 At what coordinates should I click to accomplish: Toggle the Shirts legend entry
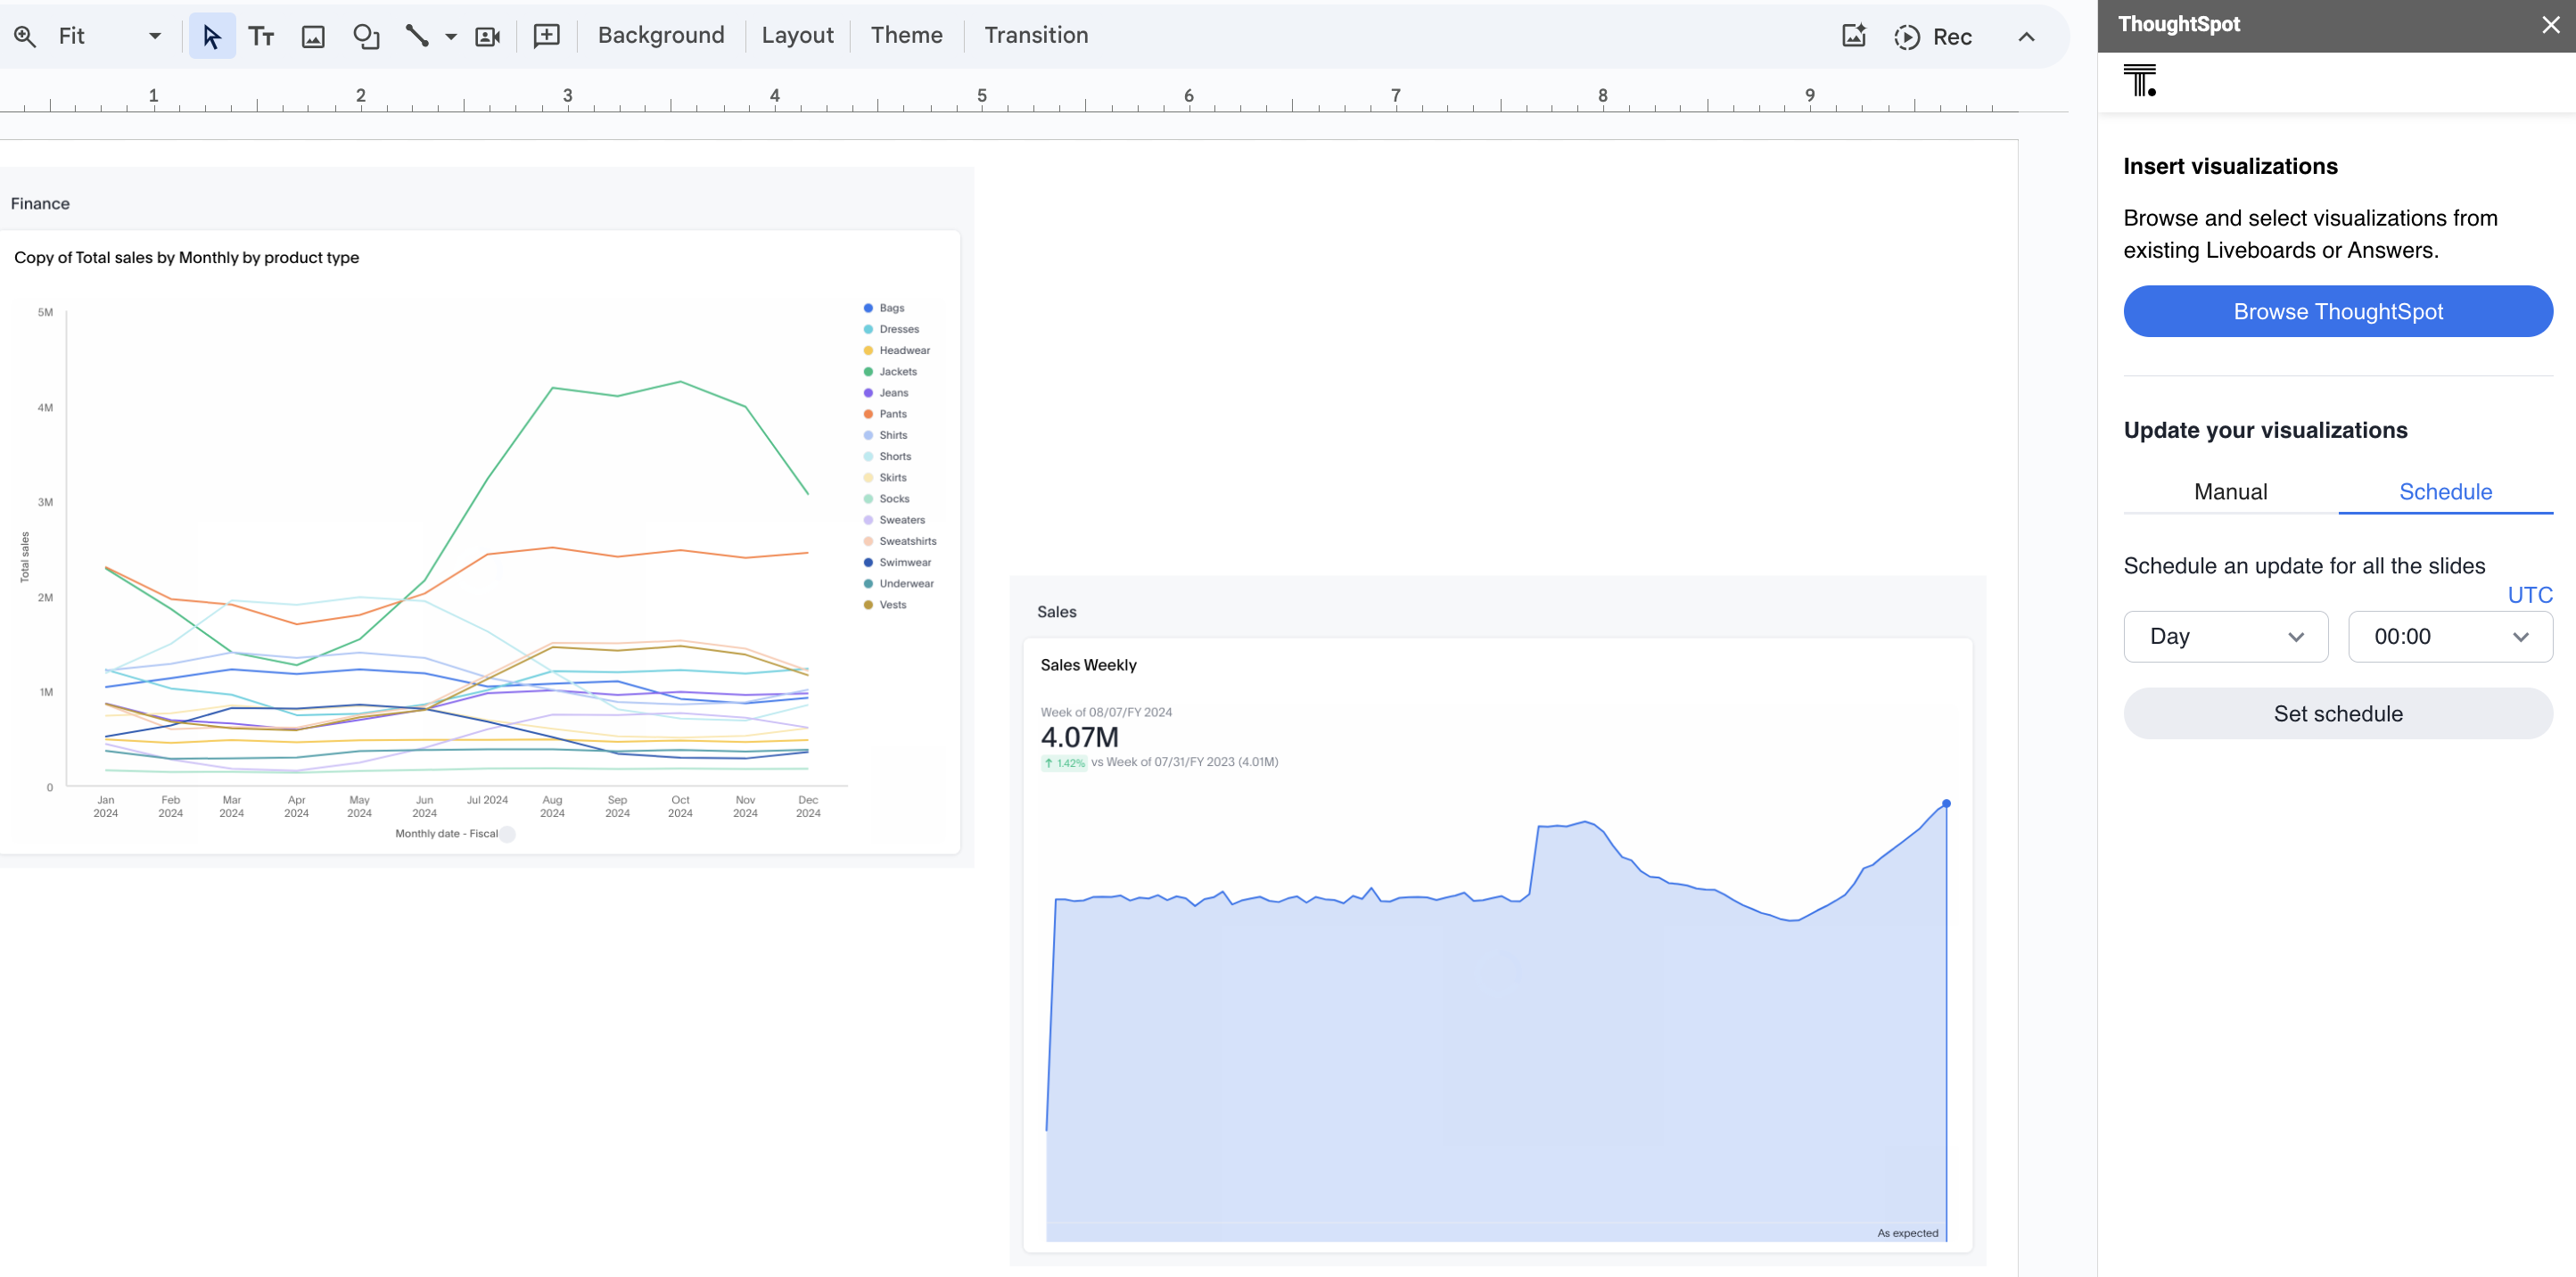point(885,435)
